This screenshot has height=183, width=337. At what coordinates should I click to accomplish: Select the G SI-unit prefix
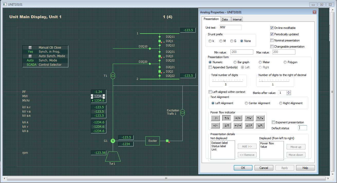pos(232,41)
